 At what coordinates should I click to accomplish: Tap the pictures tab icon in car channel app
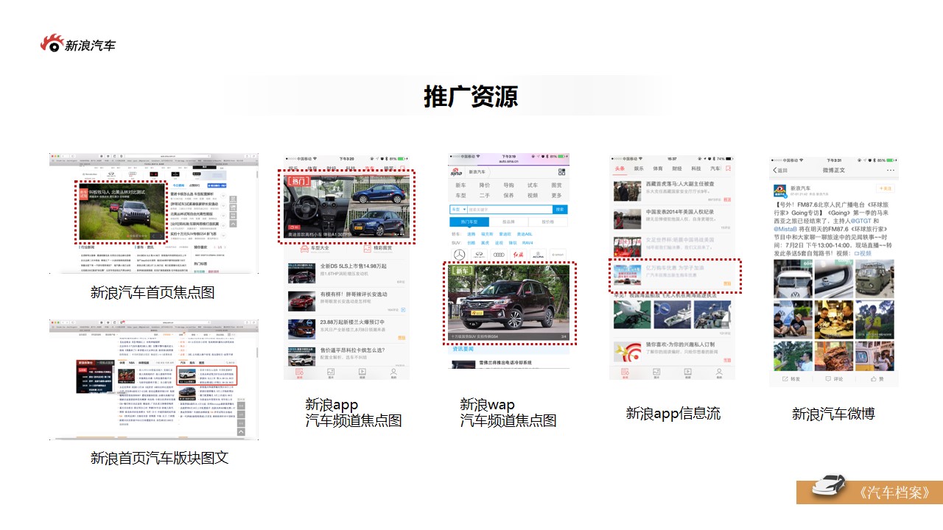[331, 372]
